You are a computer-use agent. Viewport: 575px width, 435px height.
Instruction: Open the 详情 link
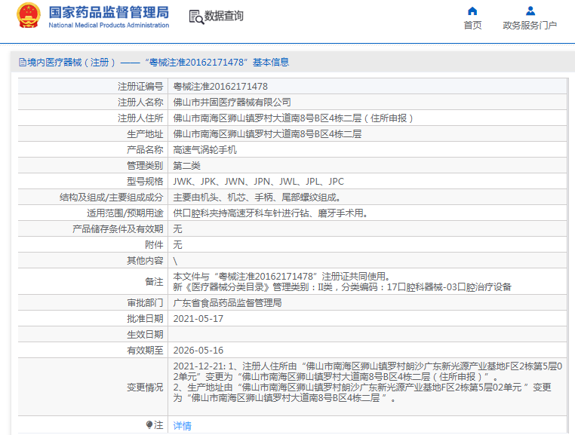point(183,425)
